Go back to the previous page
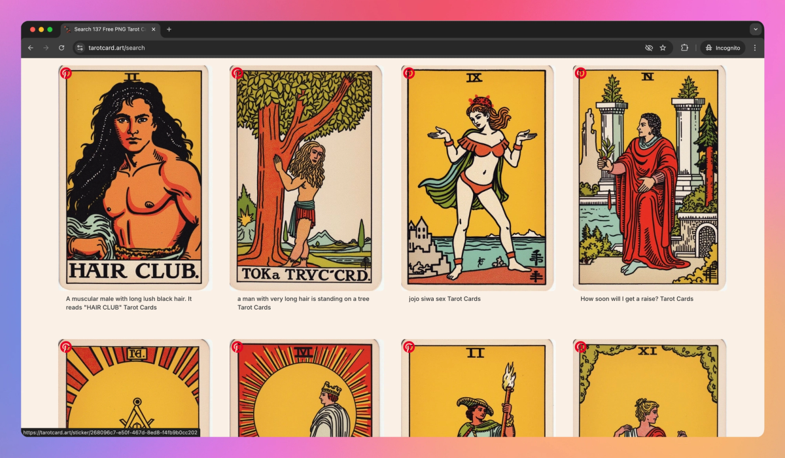785x458 pixels. [x=30, y=47]
